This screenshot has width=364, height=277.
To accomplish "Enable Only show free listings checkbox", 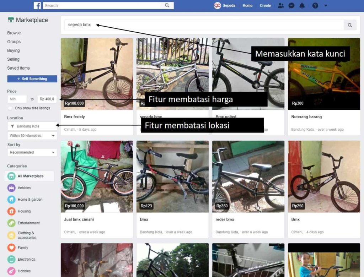I will (10, 108).
